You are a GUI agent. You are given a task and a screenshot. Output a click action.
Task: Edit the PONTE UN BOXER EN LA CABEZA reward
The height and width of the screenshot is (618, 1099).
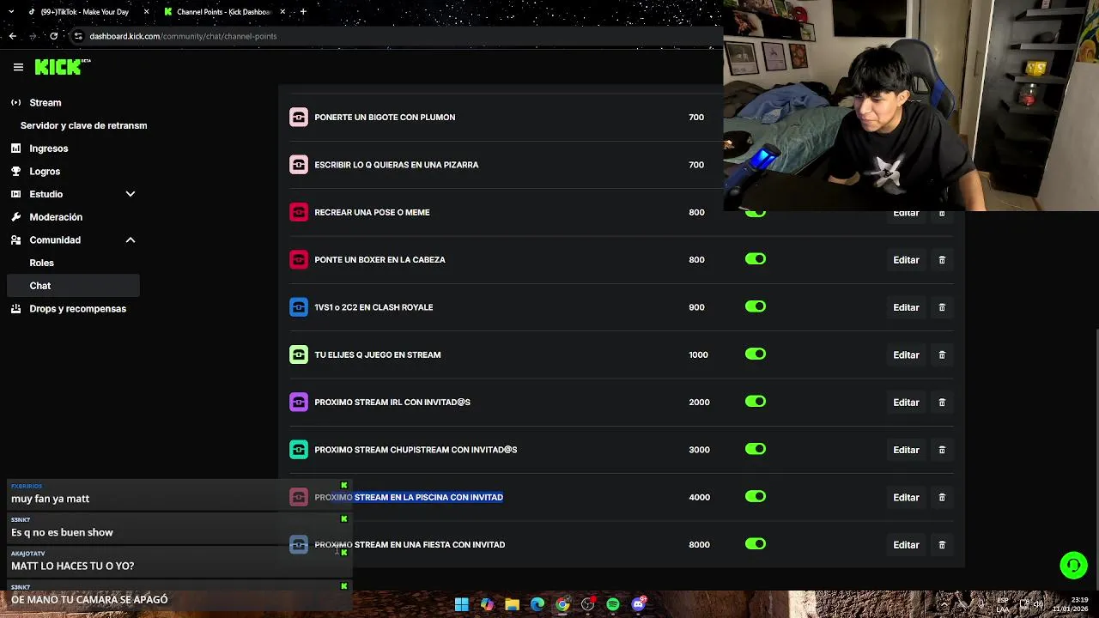906,260
